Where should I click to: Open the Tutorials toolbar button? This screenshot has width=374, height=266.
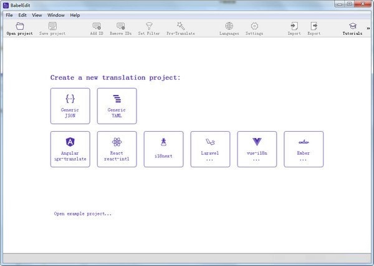coord(352,27)
